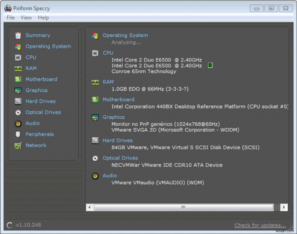Click the CPU heading link in summary
This screenshot has width=297, height=234.
(108, 53)
